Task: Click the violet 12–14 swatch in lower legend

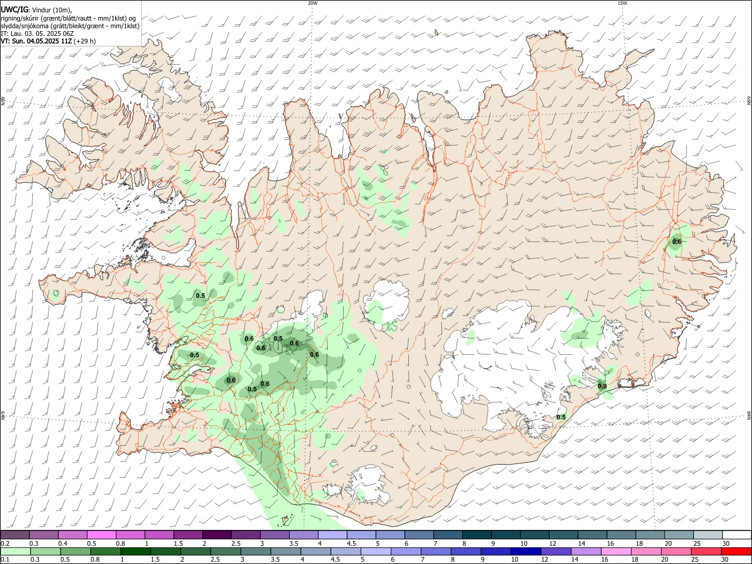Action: tap(556, 551)
